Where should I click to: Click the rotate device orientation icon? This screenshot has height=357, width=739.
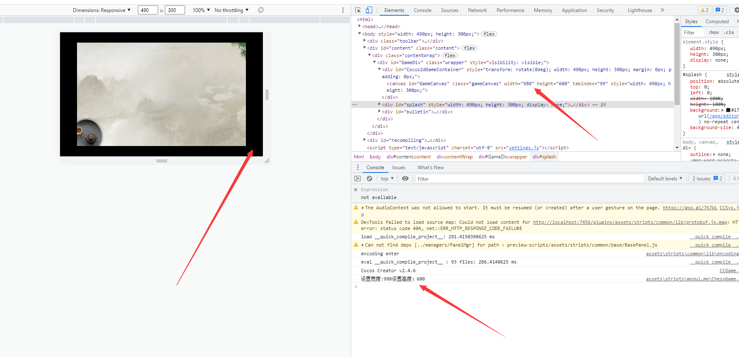pos(261,10)
